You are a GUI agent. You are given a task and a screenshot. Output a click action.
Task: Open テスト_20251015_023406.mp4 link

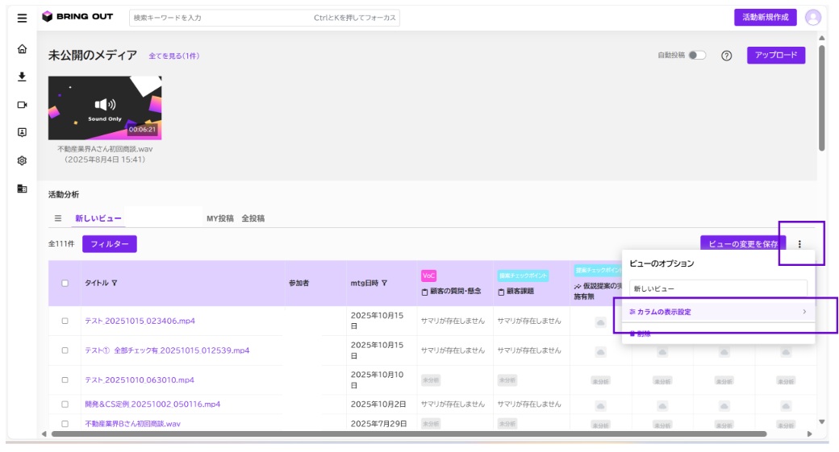point(140,321)
